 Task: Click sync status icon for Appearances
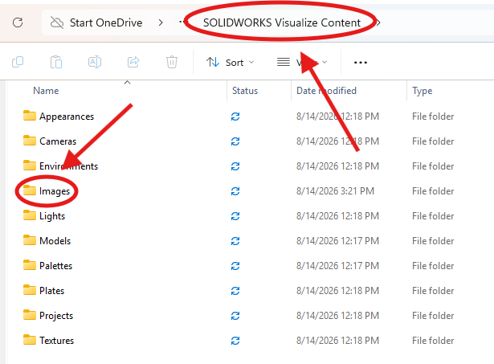click(235, 117)
